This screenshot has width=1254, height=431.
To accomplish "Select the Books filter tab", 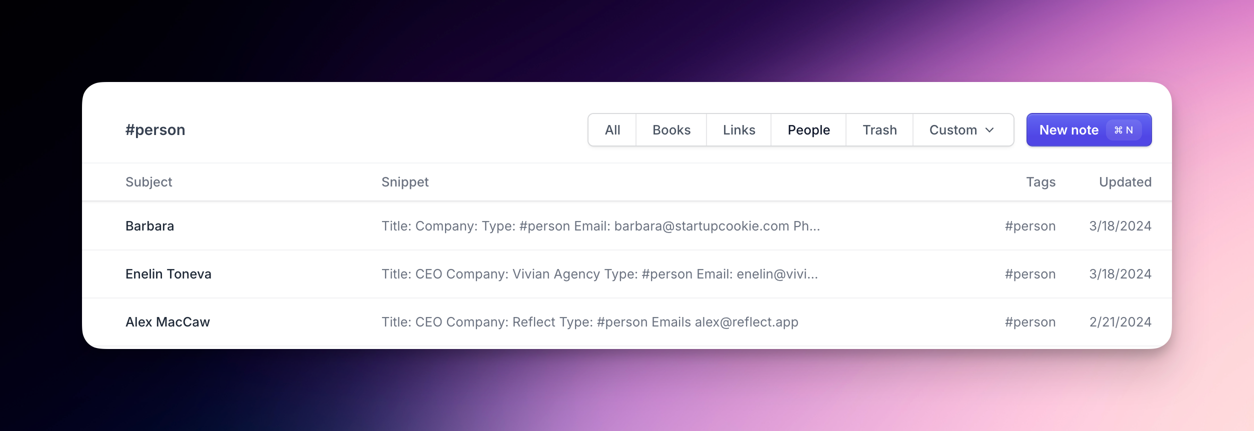I will tap(671, 129).
